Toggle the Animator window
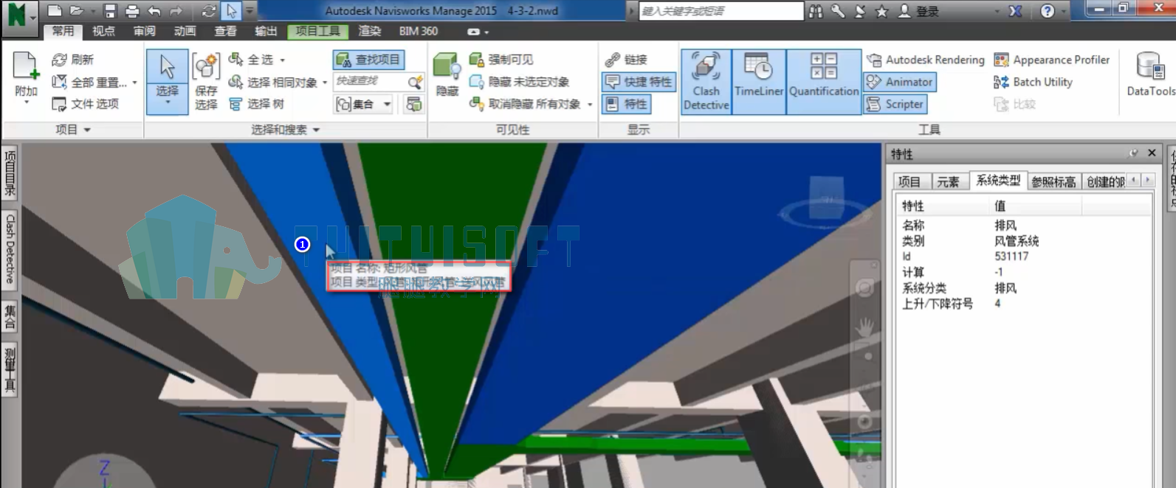Viewport: 1176px width, 488px height. click(900, 82)
